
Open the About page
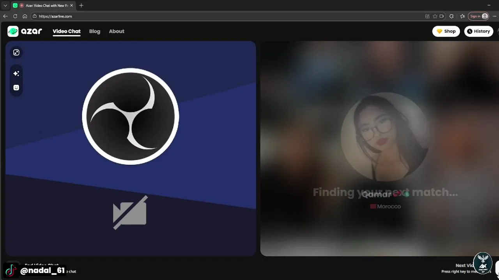(117, 31)
